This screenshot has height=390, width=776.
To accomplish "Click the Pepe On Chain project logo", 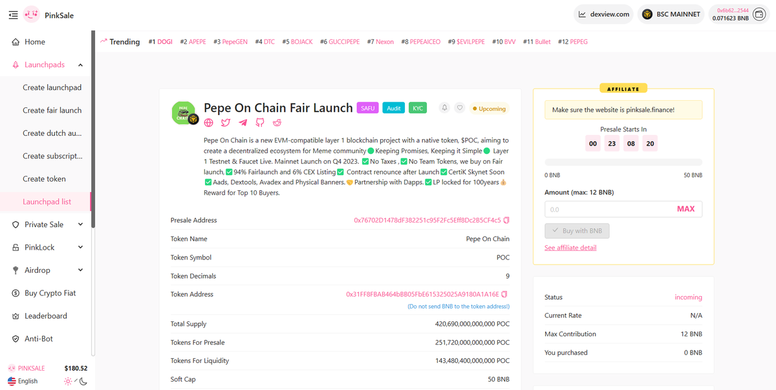I will click(x=183, y=113).
